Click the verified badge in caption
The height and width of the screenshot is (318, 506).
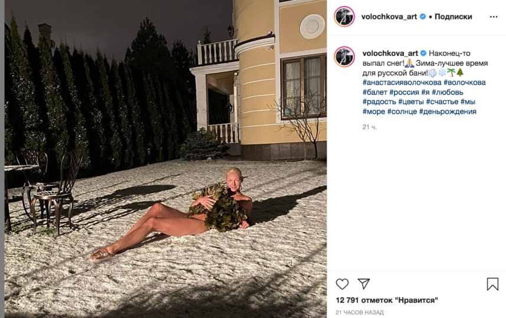423,53
